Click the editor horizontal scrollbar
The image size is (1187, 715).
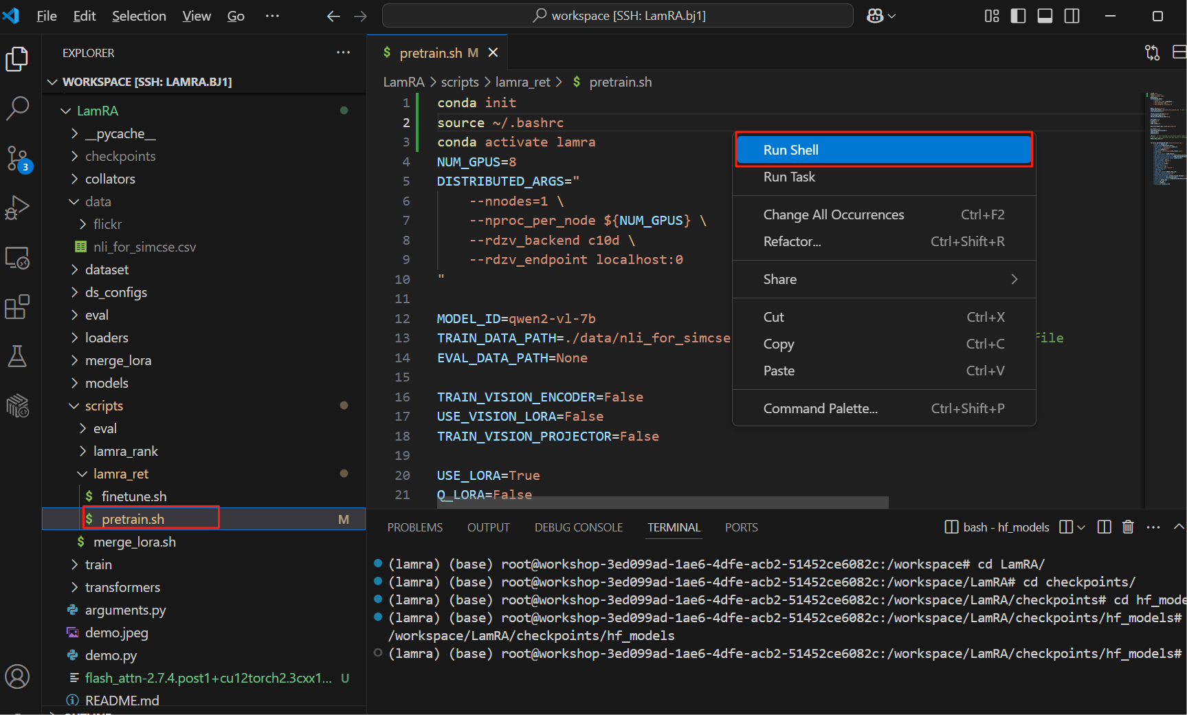pos(663,503)
